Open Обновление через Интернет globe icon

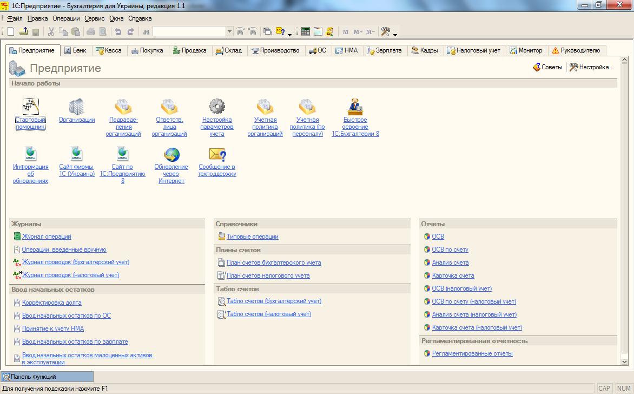tap(171, 155)
